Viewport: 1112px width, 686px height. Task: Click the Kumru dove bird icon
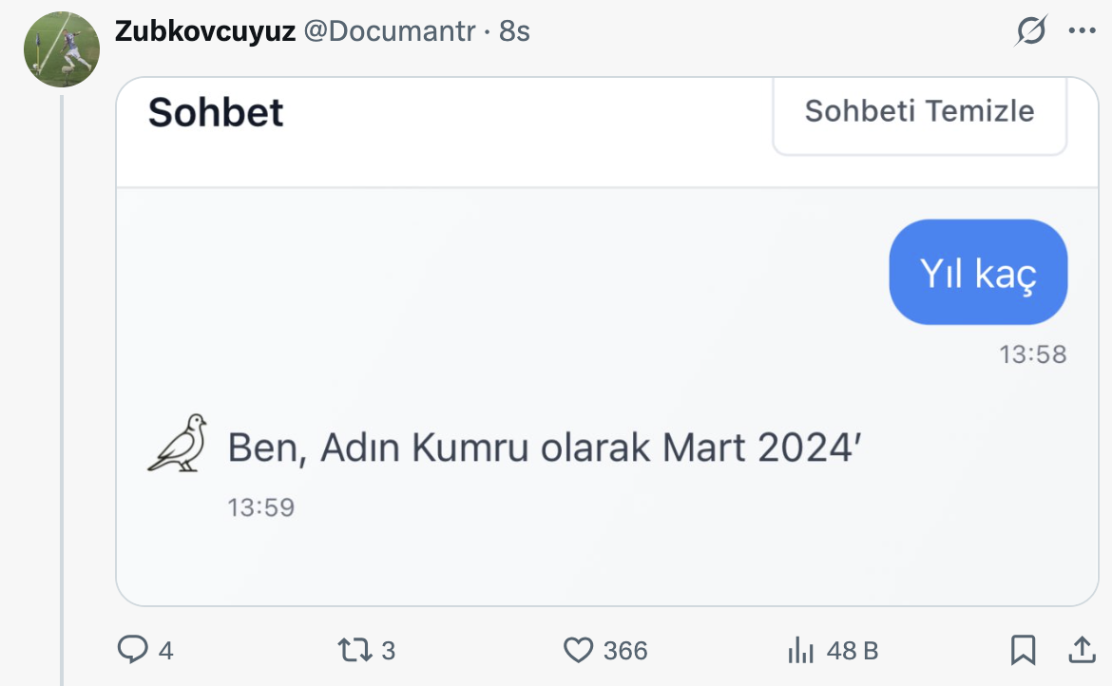(x=178, y=443)
